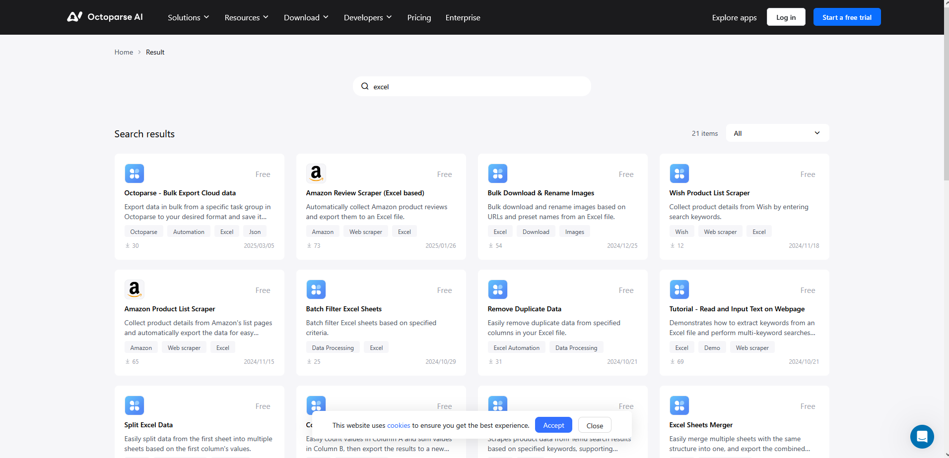
Task: Open the Enterprise page
Action: coord(463,17)
